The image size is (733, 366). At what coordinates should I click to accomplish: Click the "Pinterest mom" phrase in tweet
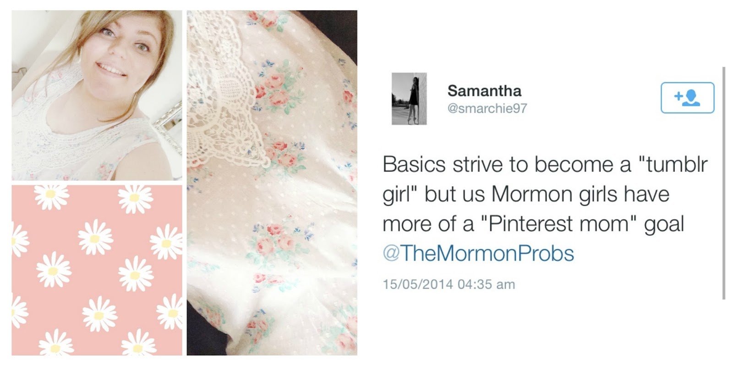tap(559, 224)
